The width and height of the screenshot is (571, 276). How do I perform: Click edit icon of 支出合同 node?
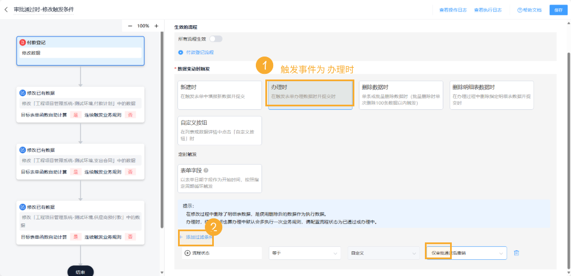click(22, 149)
